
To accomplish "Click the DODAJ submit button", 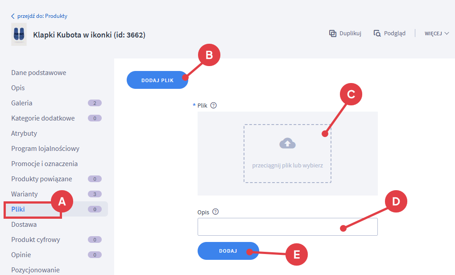I will pos(228,251).
